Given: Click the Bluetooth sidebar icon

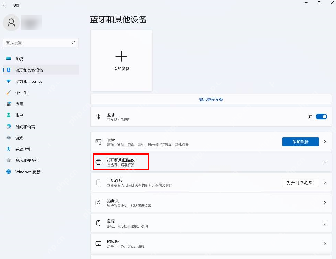Looking at the screenshot, I should pyautogui.click(x=9, y=70).
